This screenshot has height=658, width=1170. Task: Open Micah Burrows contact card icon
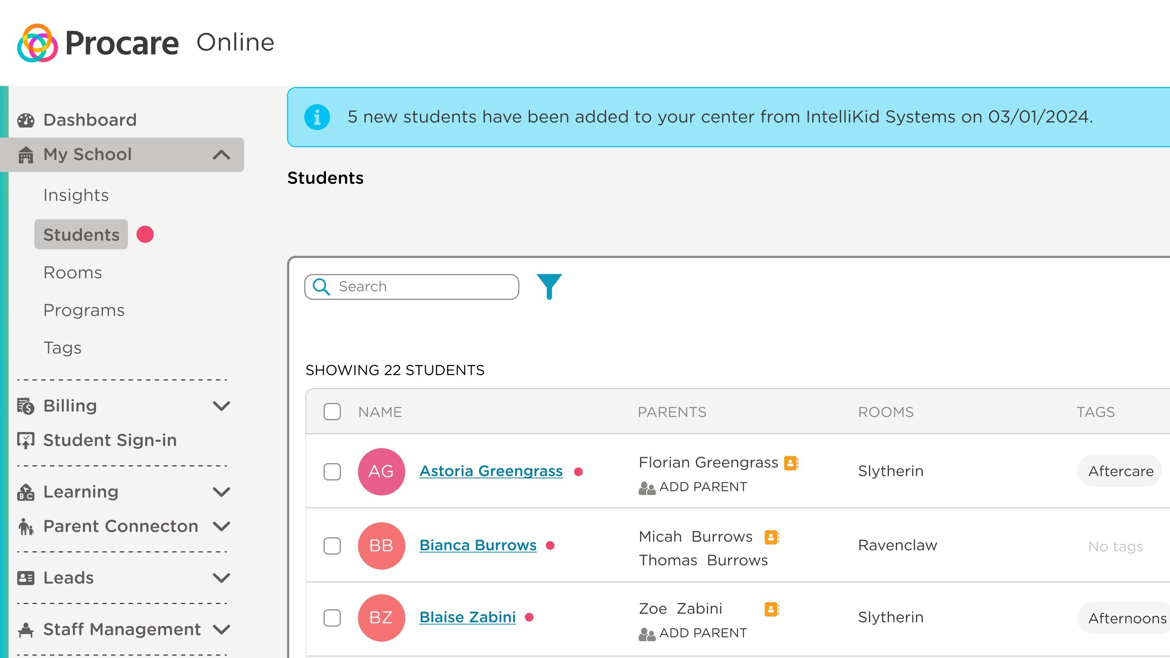click(x=771, y=537)
